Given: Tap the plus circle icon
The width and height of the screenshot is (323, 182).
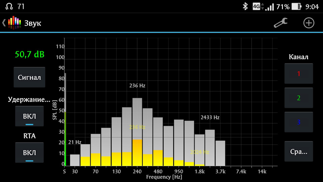Looking at the screenshot, I should pyautogui.click(x=309, y=23).
